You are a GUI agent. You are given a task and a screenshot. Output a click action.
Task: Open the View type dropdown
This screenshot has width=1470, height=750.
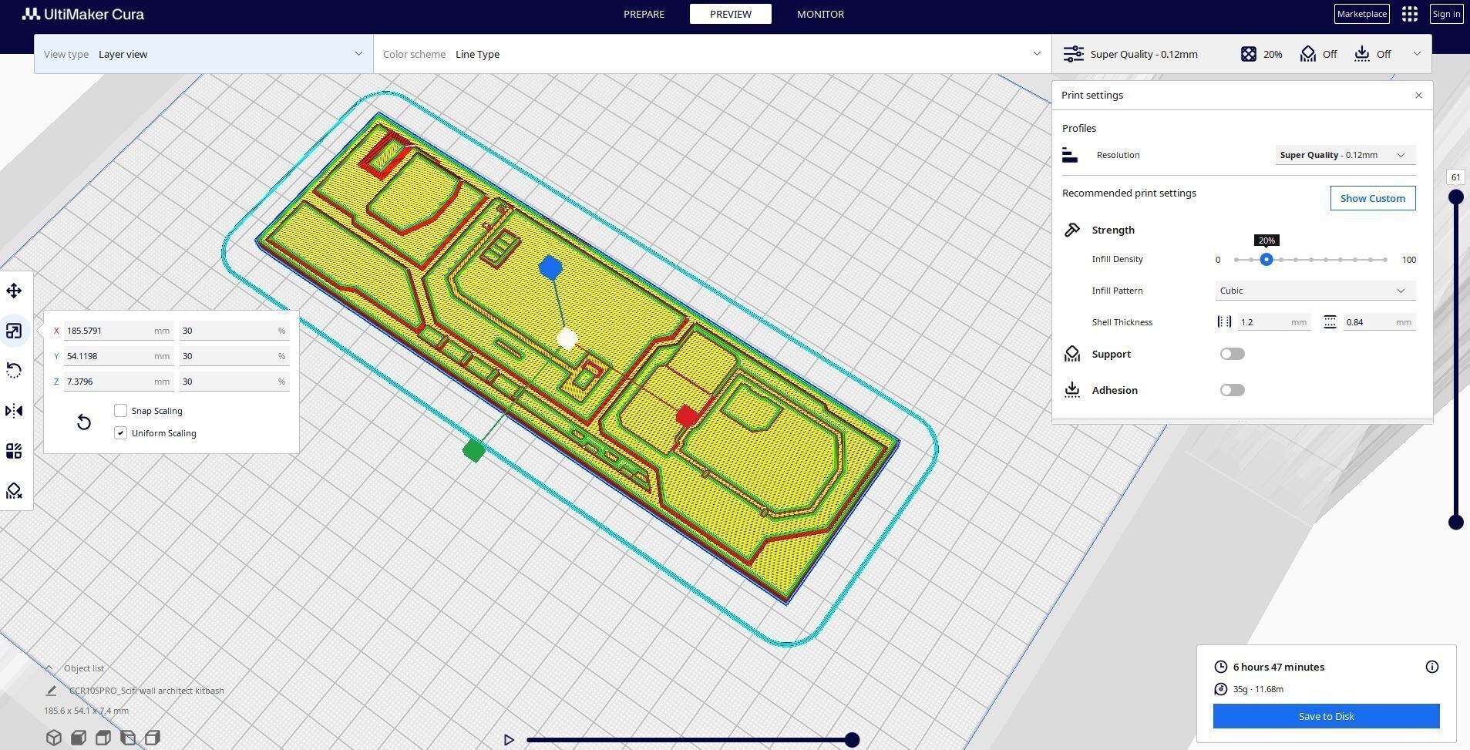click(x=204, y=54)
